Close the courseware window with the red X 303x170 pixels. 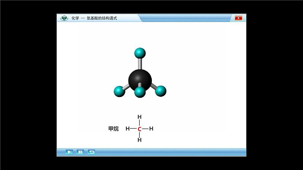239,18
